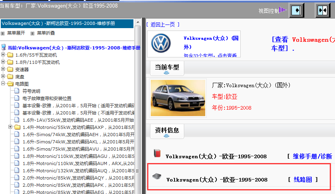Click document icon of 电子故障查寻和安装位置
This screenshot has height=194, width=335.
17,98
